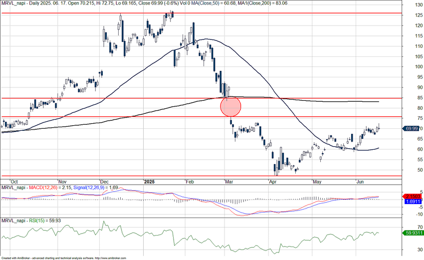Viewport: 424px width, 260px height.
Task: Click the 2025 year label on time axis
Action: click(x=150, y=181)
